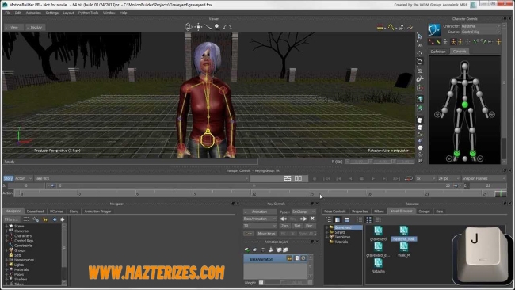Click the camera pan cross icon above the viewport
This screenshot has height=290, width=515.
pyautogui.click(x=198, y=27)
